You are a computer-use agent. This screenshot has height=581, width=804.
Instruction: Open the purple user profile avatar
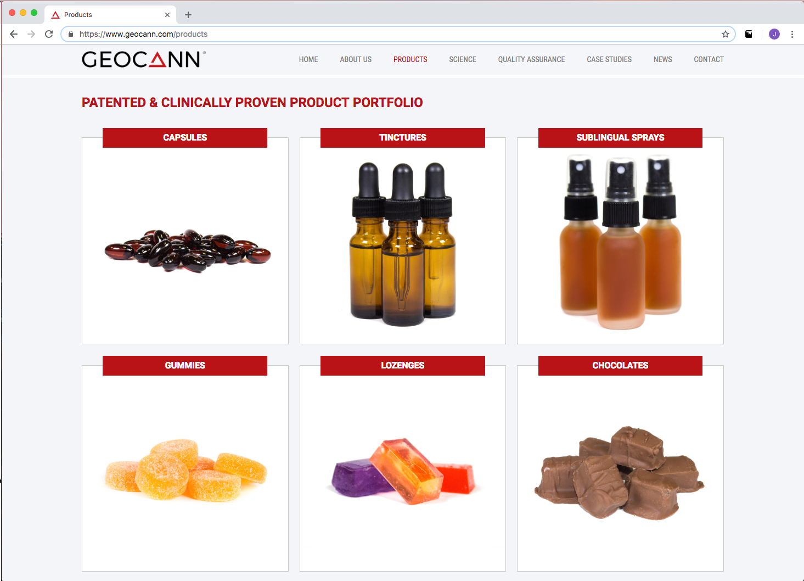coord(774,34)
